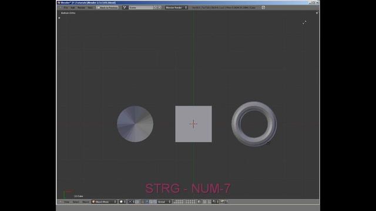Open the viewport shading selector
The height and width of the screenshot is (211, 376).
[x=123, y=202]
